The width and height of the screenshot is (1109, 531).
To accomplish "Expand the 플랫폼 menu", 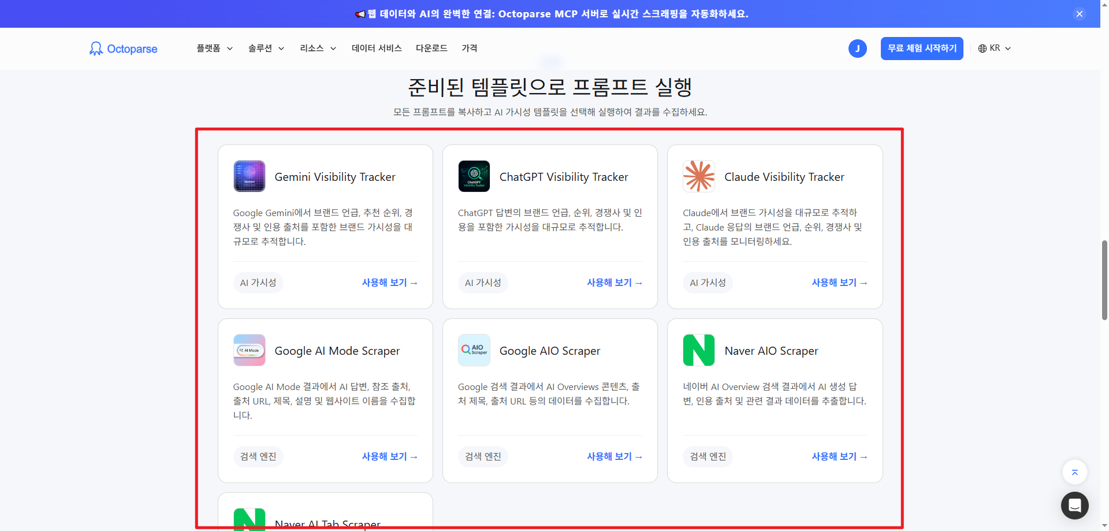I will pyautogui.click(x=215, y=49).
